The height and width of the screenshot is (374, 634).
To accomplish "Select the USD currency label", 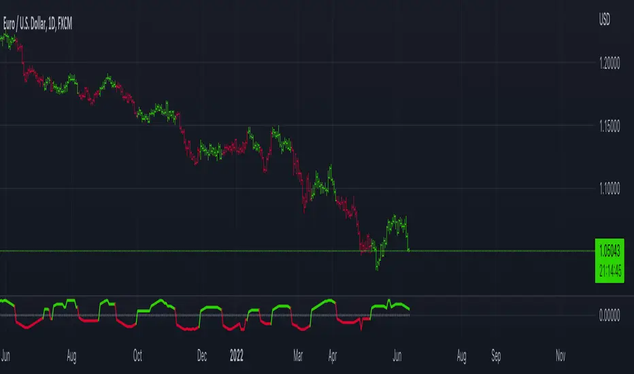I will click(605, 20).
